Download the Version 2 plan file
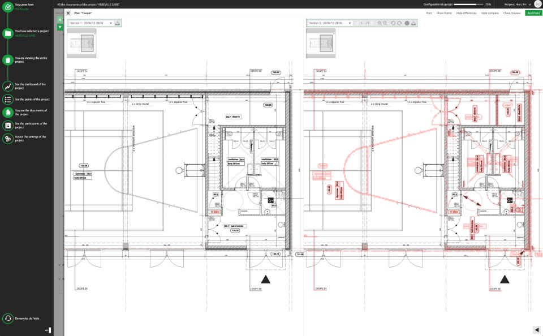Screen dimensions: 543x336 [x=413, y=23]
